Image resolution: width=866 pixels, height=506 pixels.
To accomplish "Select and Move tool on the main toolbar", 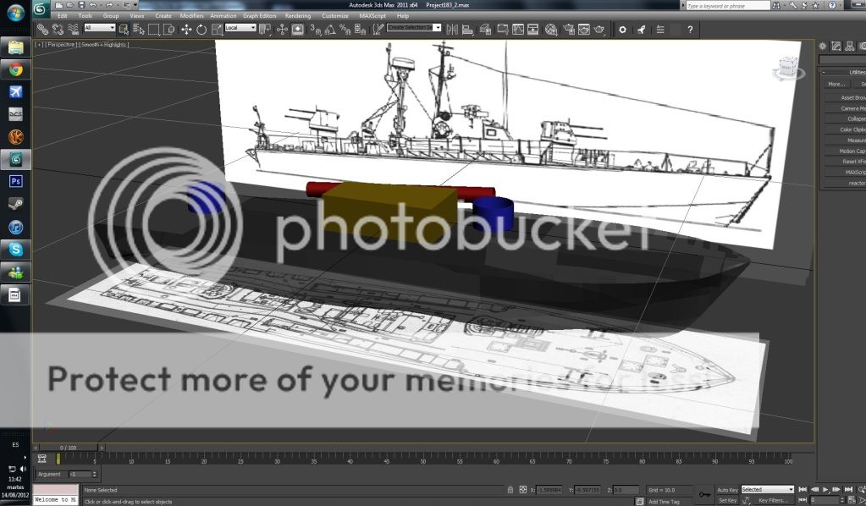I will 188,29.
